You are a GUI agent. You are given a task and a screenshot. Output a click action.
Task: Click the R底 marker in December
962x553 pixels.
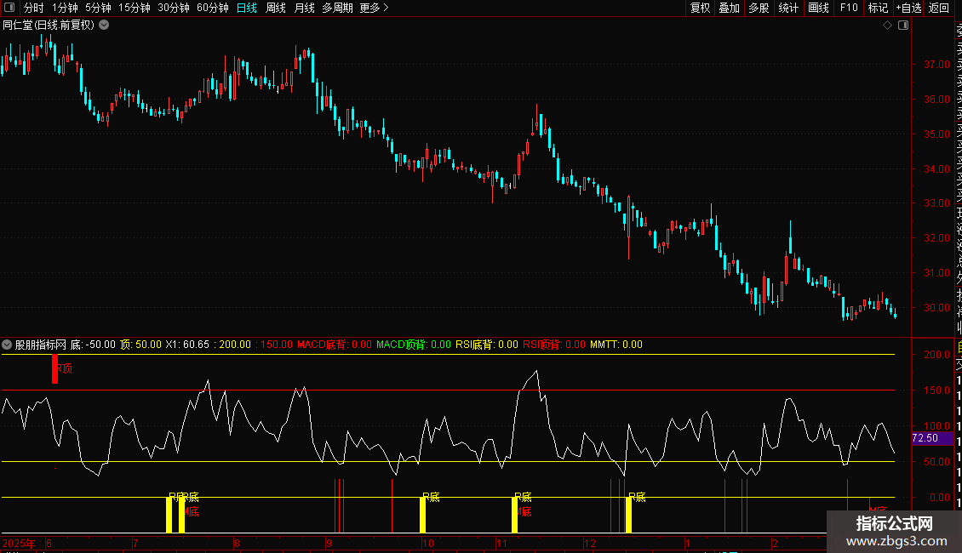[638, 497]
